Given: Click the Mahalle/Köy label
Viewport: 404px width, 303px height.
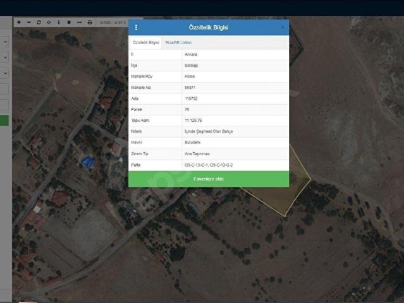Looking at the screenshot, I should click(x=142, y=76).
